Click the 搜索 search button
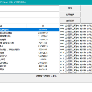92x92 pixels. (x=70, y=8)
